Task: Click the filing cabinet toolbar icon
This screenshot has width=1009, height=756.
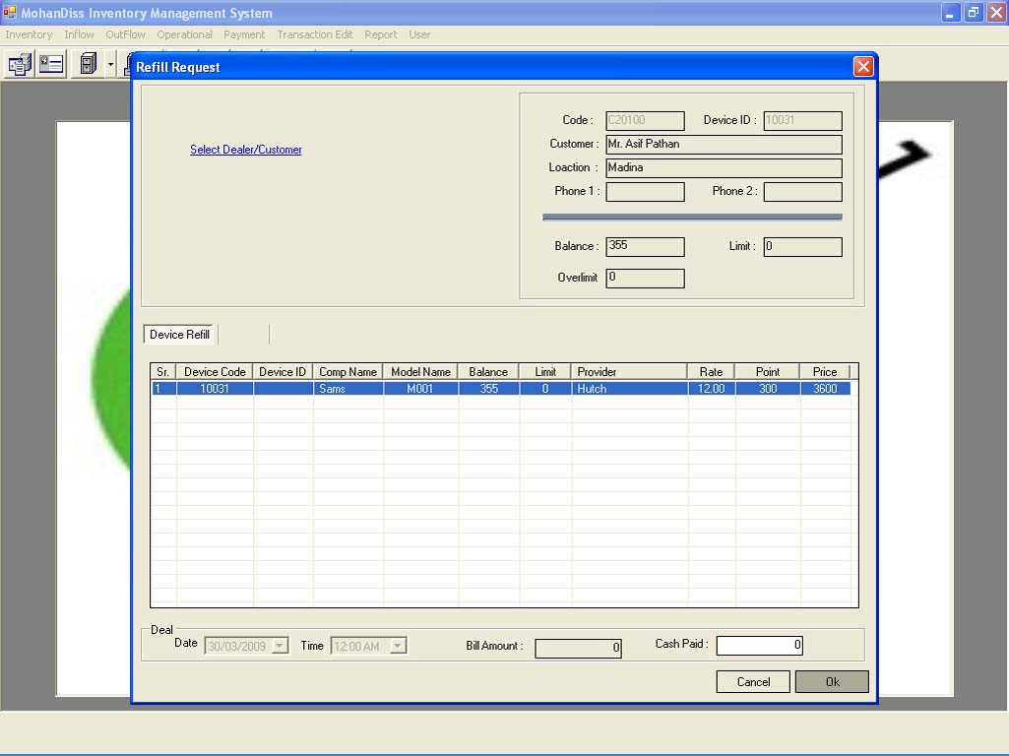Action: point(88,65)
